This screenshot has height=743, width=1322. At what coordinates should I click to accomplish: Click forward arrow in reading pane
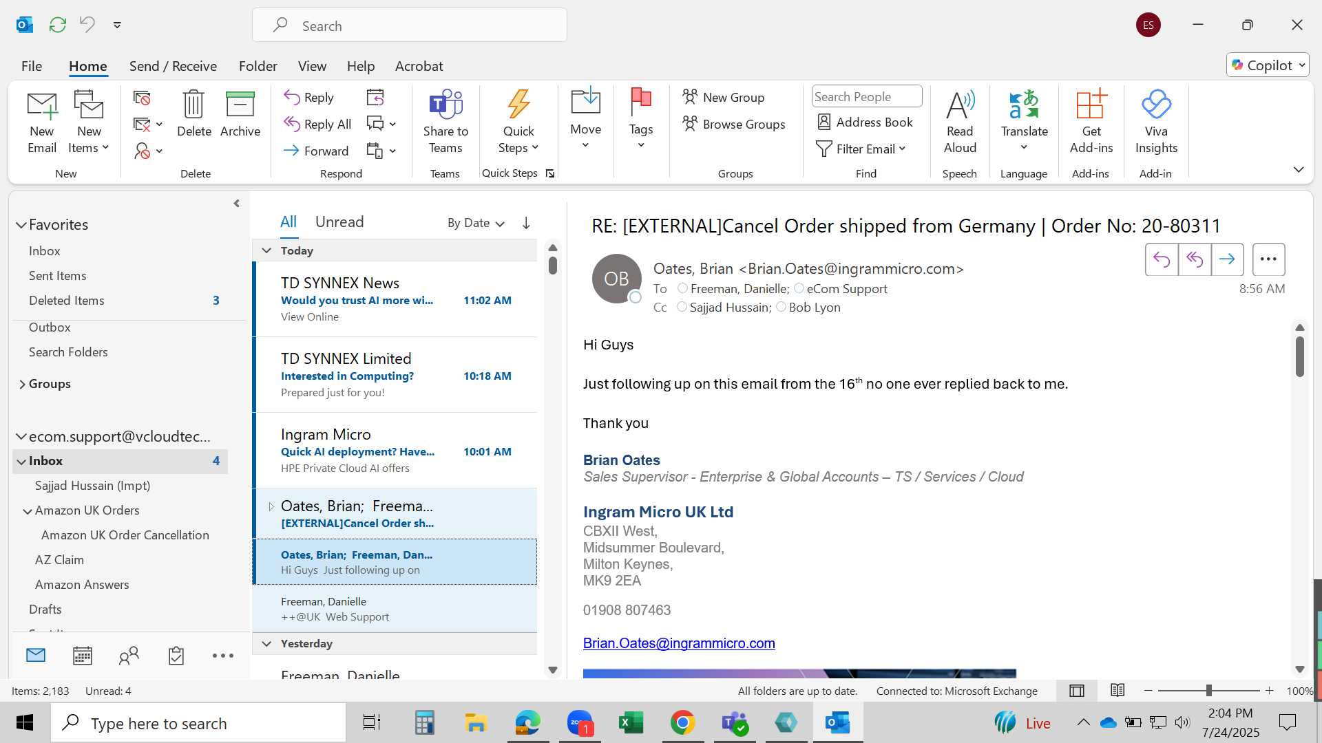(1227, 259)
